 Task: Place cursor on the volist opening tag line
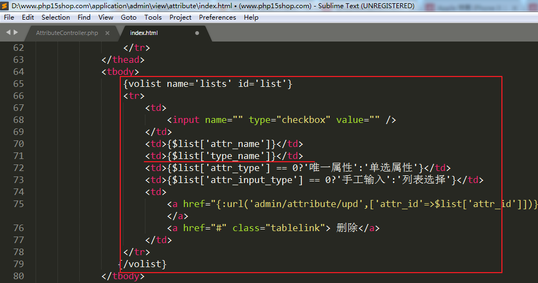point(208,84)
